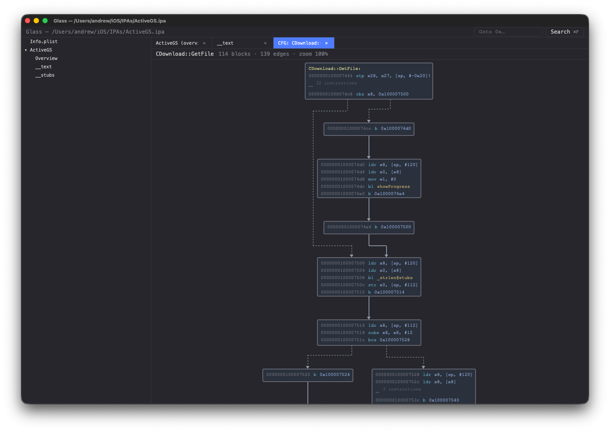Open Info.plist in the sidebar
This screenshot has width=610, height=432.
click(x=44, y=42)
